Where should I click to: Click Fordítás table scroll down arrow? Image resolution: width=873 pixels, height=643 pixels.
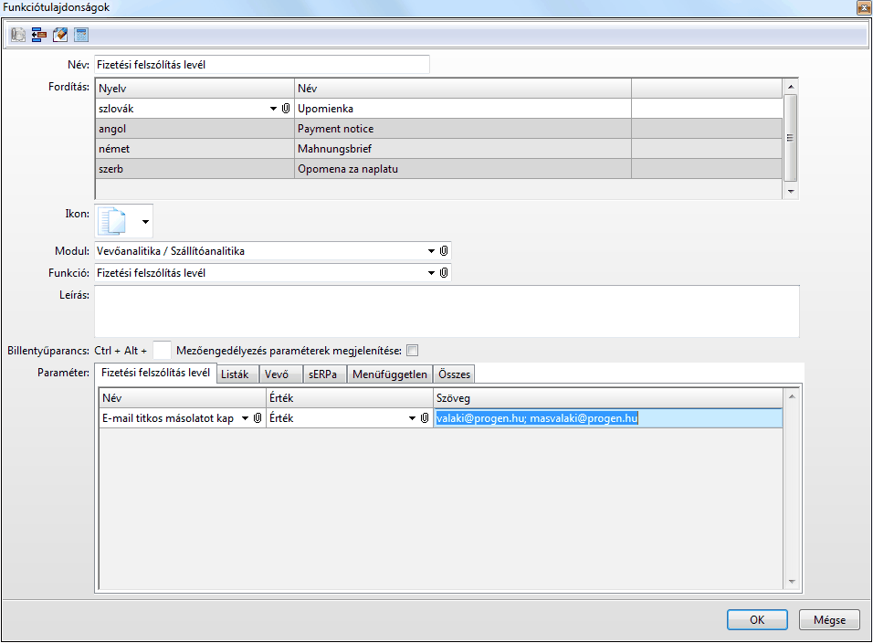[x=791, y=192]
